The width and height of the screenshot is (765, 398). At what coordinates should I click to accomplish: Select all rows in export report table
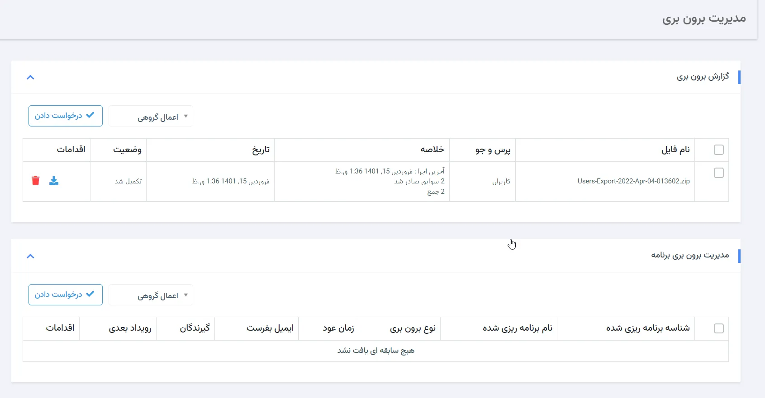pyautogui.click(x=718, y=150)
